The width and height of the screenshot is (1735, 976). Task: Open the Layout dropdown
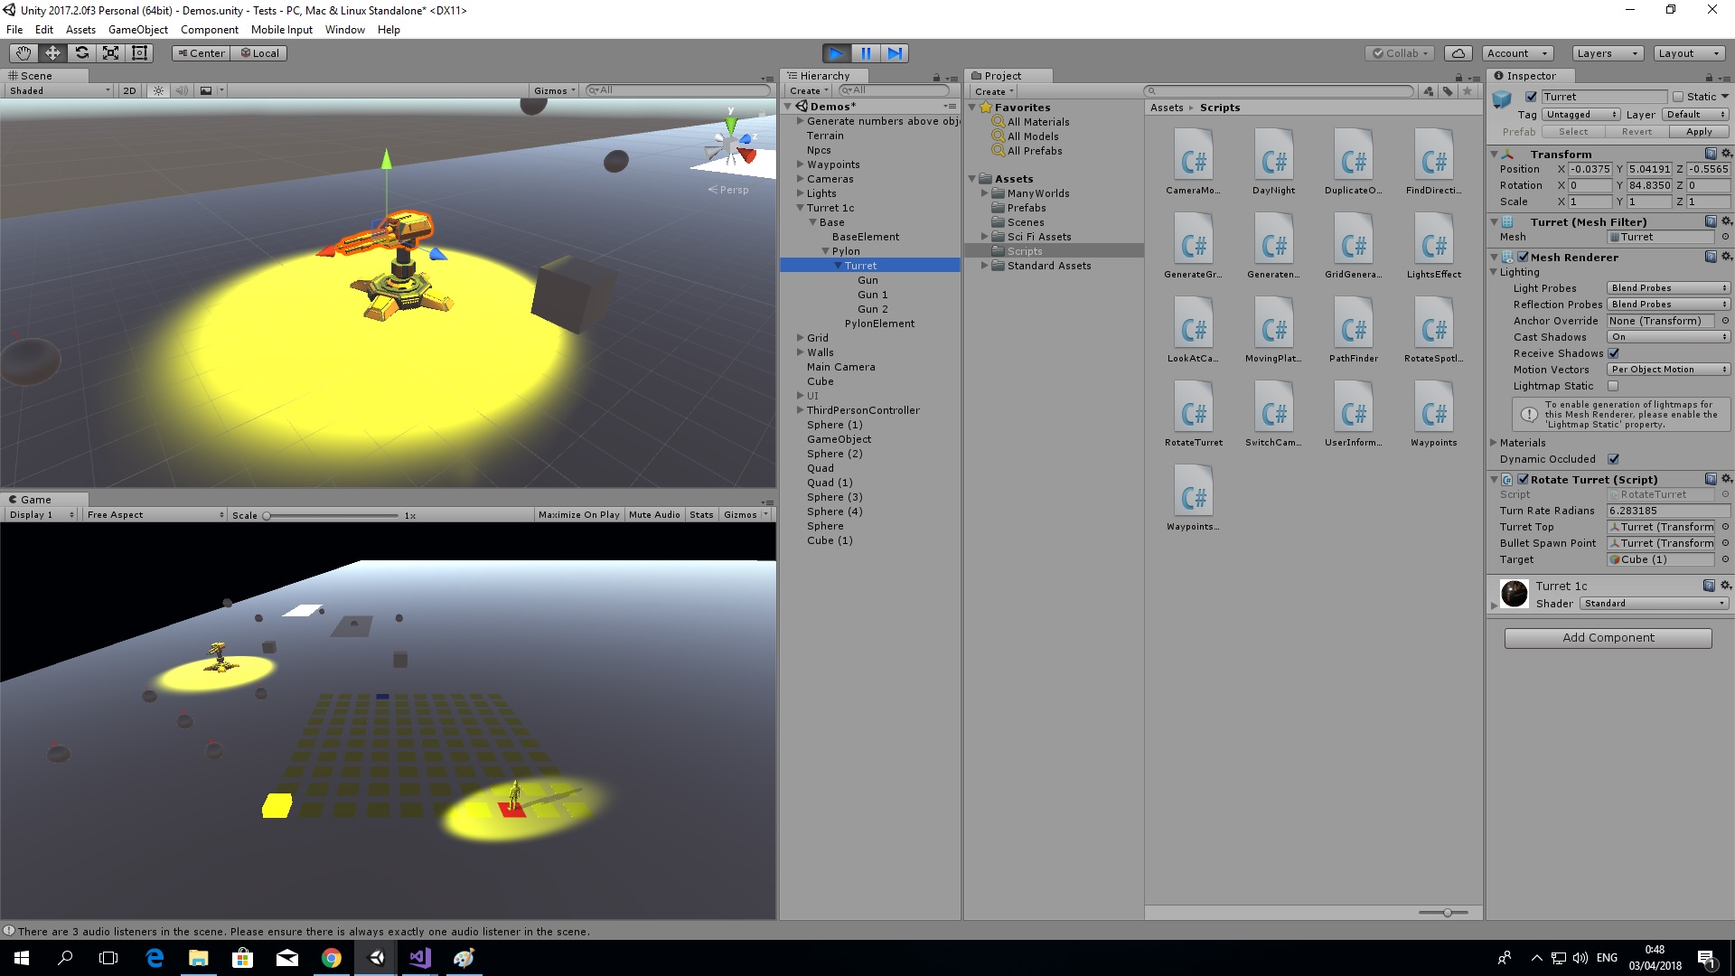[1688, 53]
